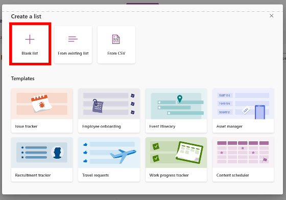The height and width of the screenshot is (200, 286).
Task: Click the plus icon for Blank list
Action: point(30,39)
